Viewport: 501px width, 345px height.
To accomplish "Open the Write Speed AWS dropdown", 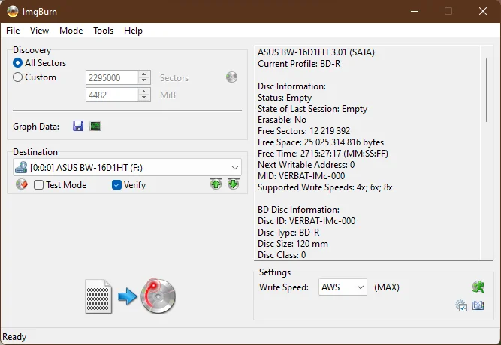I will [x=343, y=287].
